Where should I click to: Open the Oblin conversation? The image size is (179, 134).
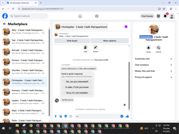(x=24, y=120)
